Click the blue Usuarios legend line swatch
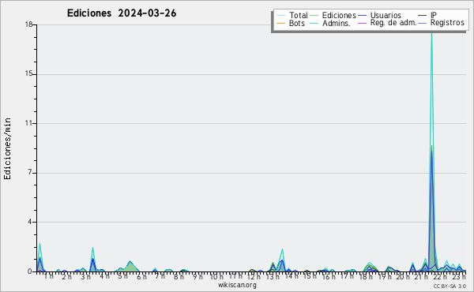Image resolution: width=474 pixels, height=292 pixels. pos(362,16)
